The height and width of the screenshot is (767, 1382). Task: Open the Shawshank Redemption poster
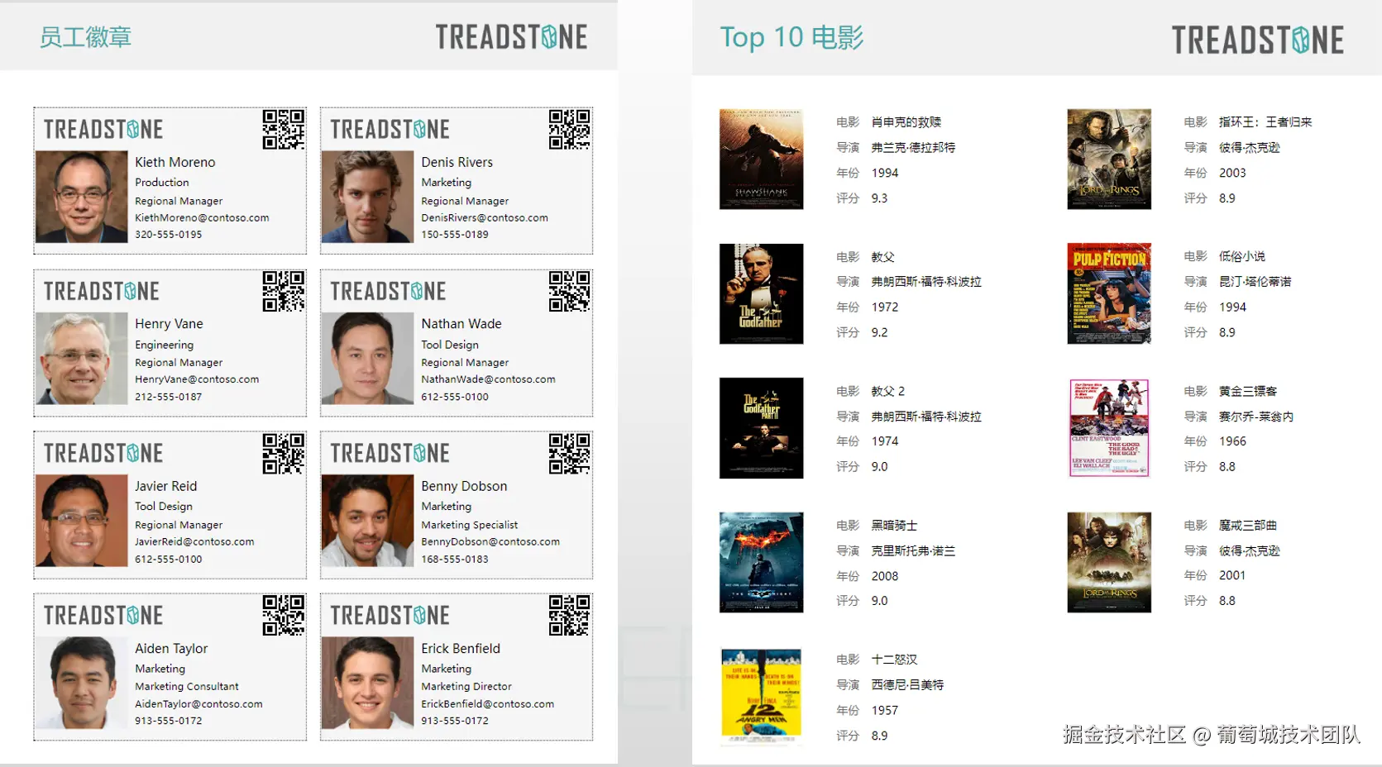pos(761,160)
